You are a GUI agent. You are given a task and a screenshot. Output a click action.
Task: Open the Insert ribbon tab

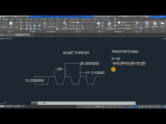[12, 19]
